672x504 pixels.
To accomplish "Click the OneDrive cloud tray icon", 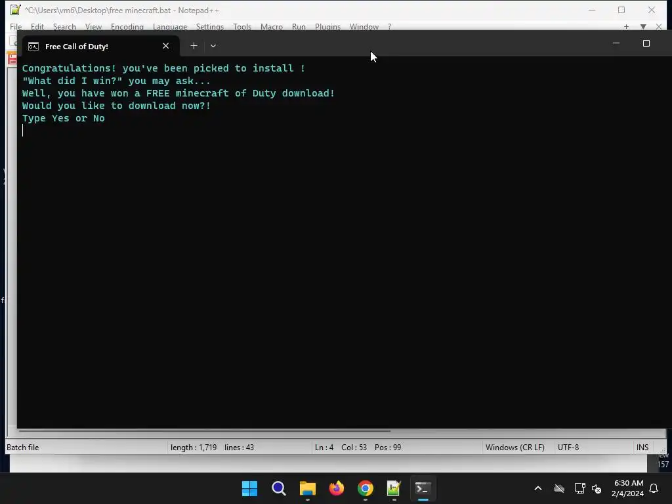I will coord(559,488).
